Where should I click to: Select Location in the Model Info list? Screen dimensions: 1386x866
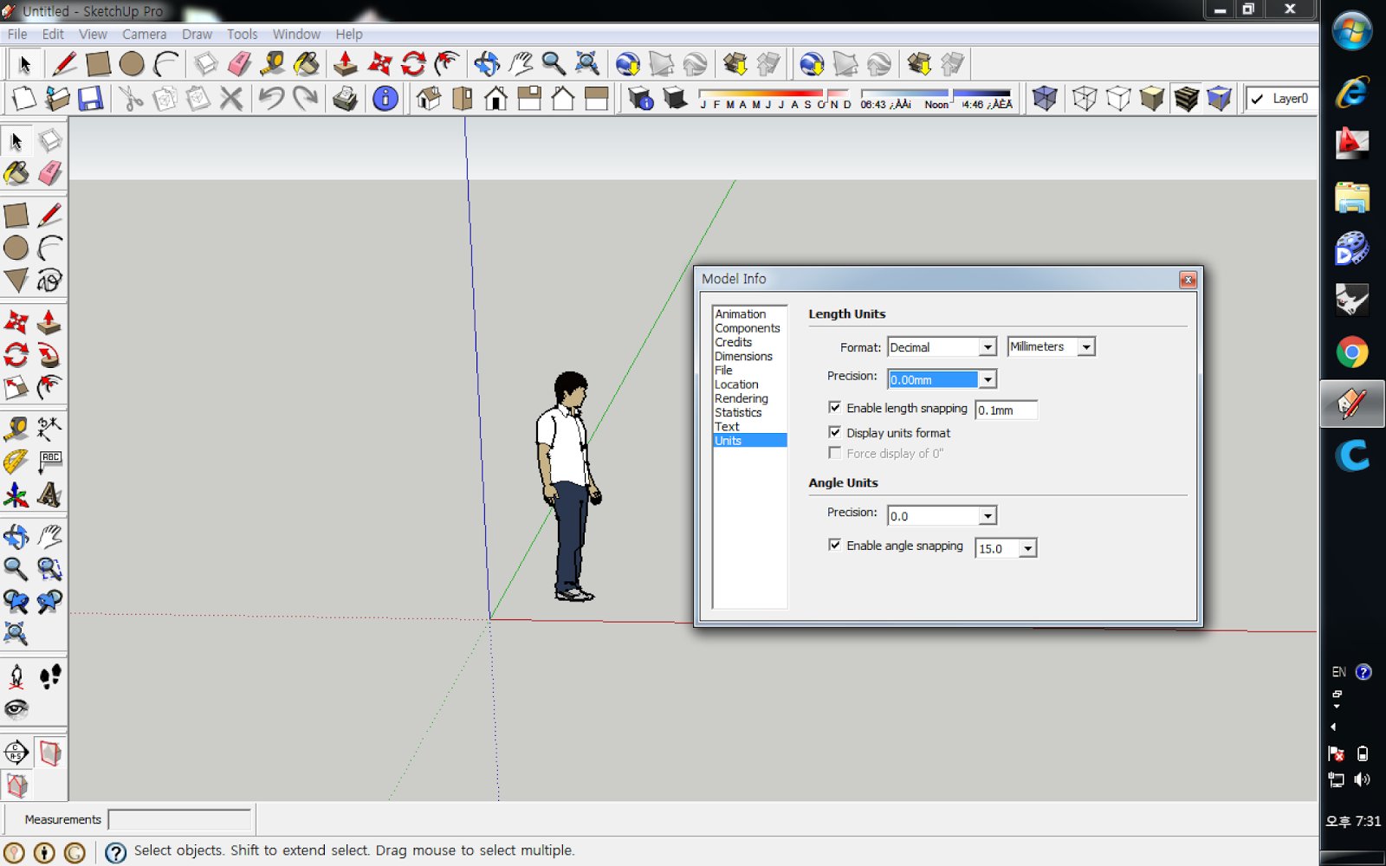click(736, 384)
